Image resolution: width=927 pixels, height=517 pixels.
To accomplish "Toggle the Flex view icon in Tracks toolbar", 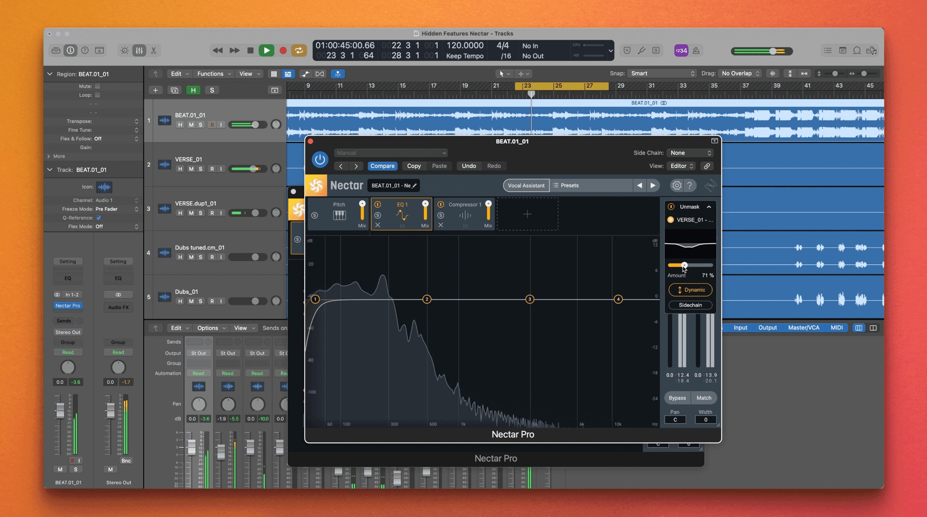I will pos(320,74).
